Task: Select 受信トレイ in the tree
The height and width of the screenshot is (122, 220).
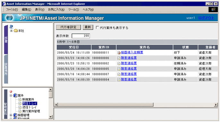Action: pyautogui.click(x=30, y=103)
